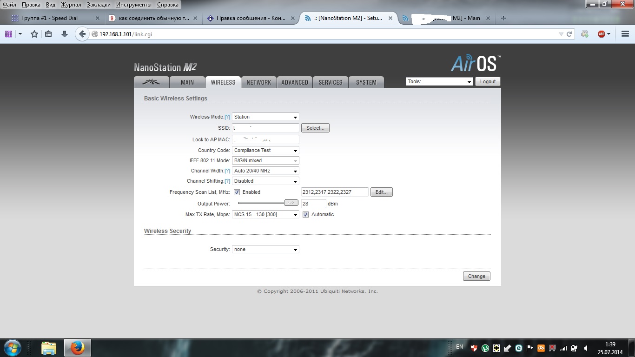Open a new browser tab
The height and width of the screenshot is (357, 635).
pyautogui.click(x=503, y=18)
